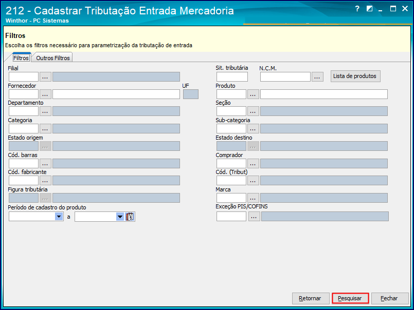Click the Fornecedor name text field
The height and width of the screenshot is (310, 414).
116,94
